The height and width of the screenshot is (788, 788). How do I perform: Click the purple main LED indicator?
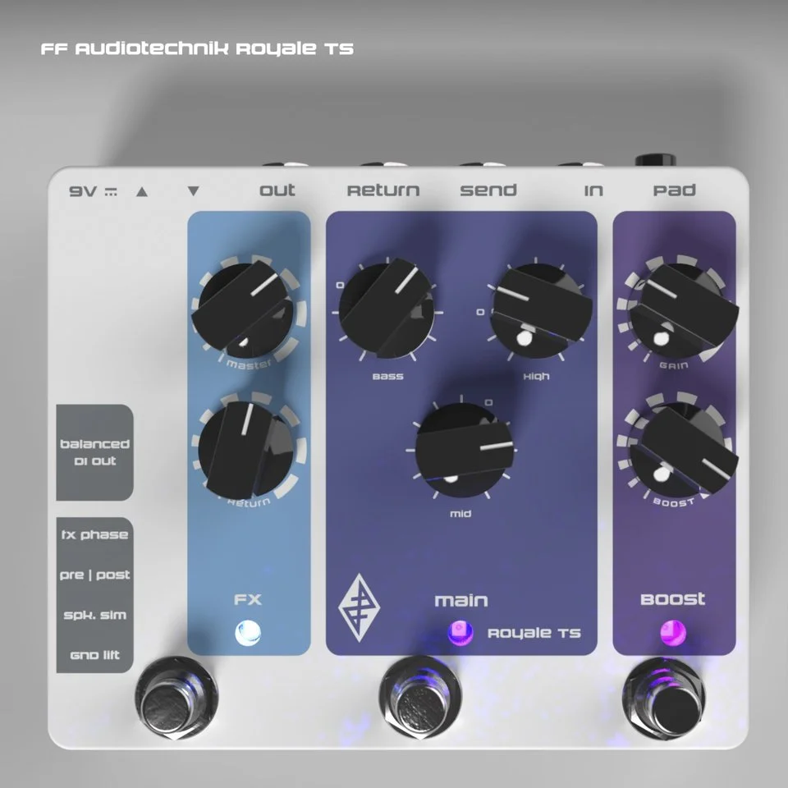coord(460,633)
